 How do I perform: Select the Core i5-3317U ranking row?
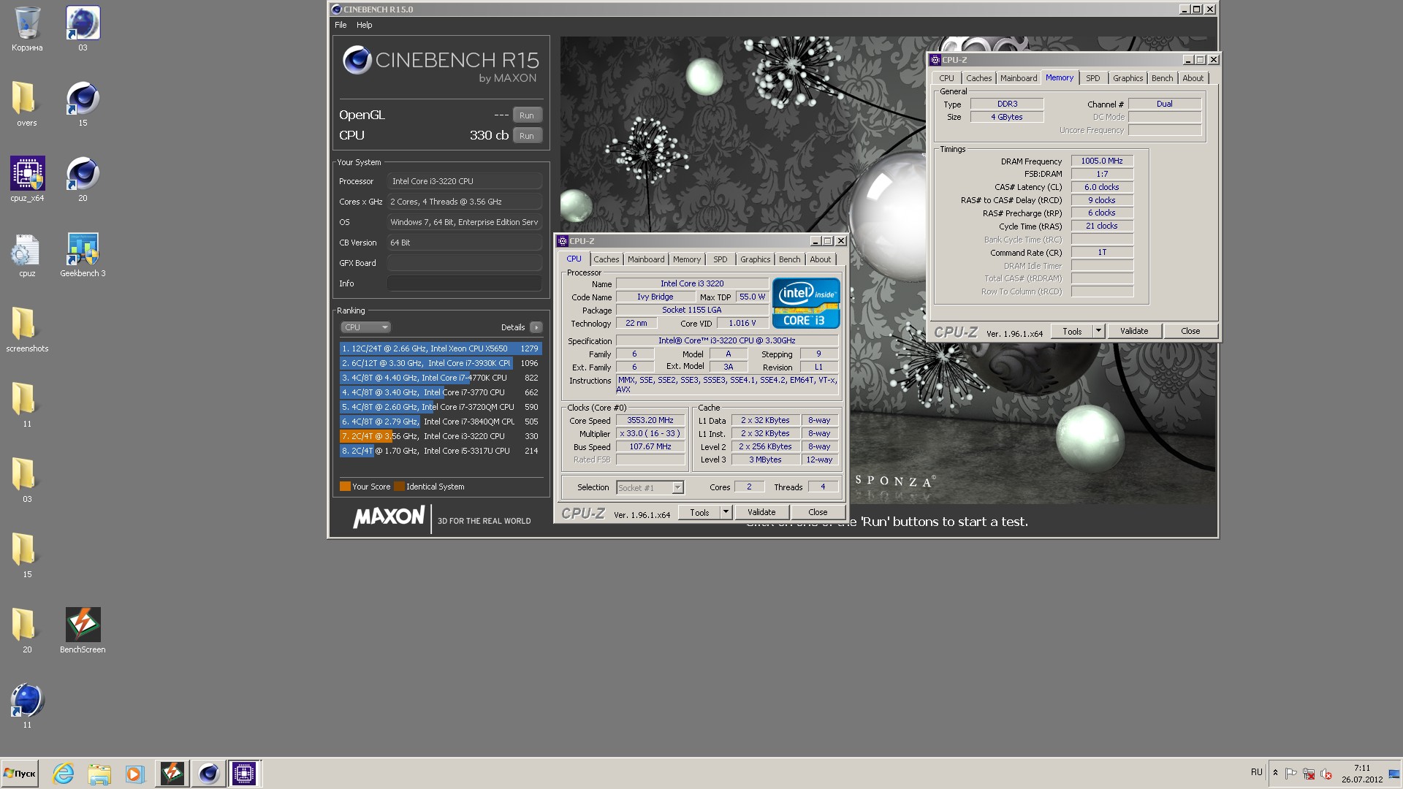coord(441,451)
